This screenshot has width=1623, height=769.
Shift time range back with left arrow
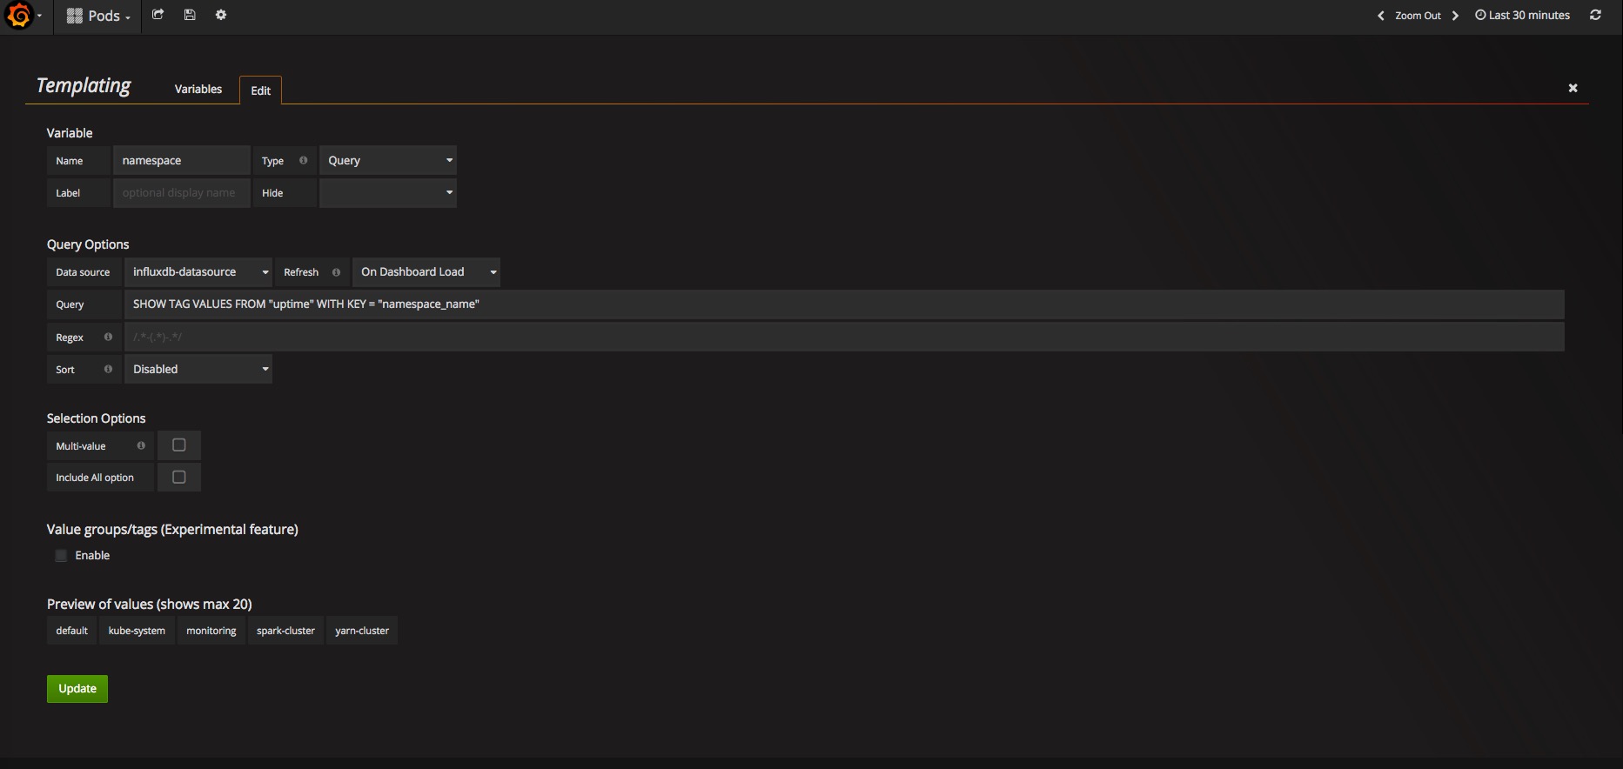1380,16
